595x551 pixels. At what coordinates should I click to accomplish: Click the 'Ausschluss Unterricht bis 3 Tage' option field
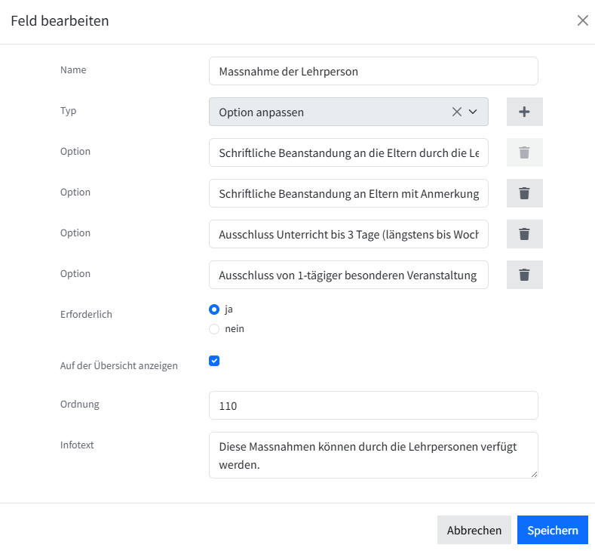(x=348, y=234)
